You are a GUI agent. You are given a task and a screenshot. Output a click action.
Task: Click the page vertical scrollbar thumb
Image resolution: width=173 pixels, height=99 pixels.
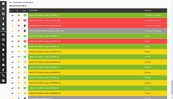click(x=172, y=88)
